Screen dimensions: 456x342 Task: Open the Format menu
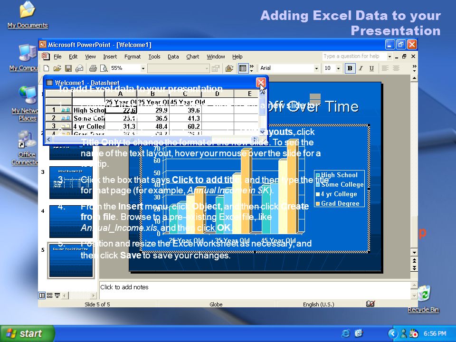pos(133,57)
